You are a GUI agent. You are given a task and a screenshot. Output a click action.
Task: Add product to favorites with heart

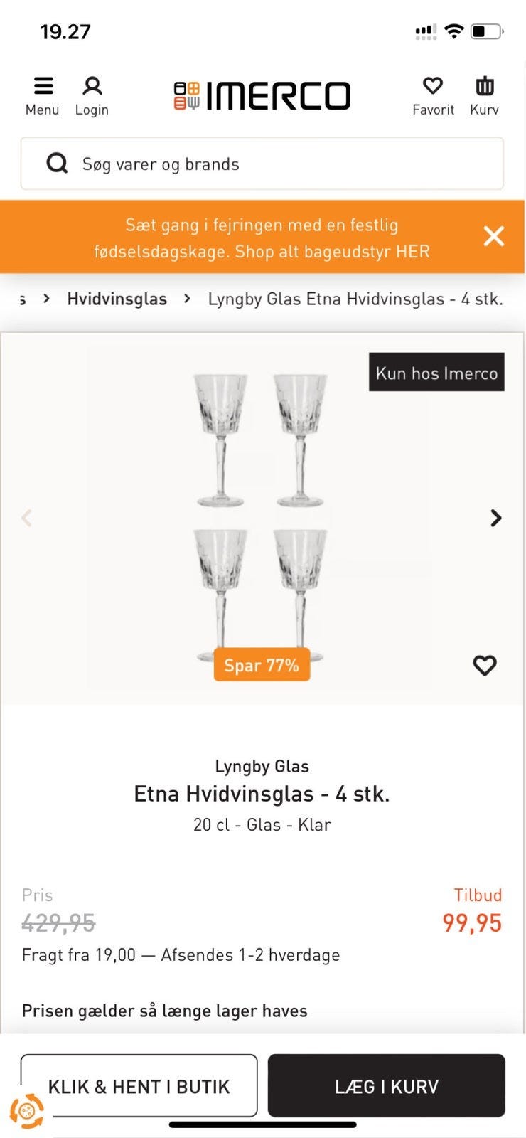[484, 665]
